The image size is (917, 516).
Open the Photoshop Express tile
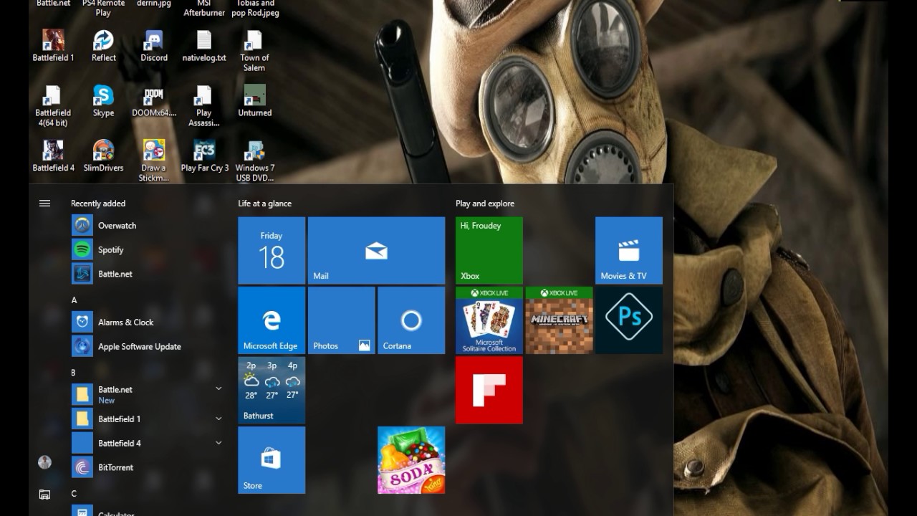click(x=629, y=320)
